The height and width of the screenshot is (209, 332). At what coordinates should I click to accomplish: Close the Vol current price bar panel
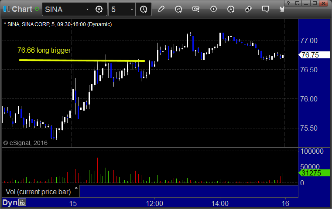click(76, 188)
